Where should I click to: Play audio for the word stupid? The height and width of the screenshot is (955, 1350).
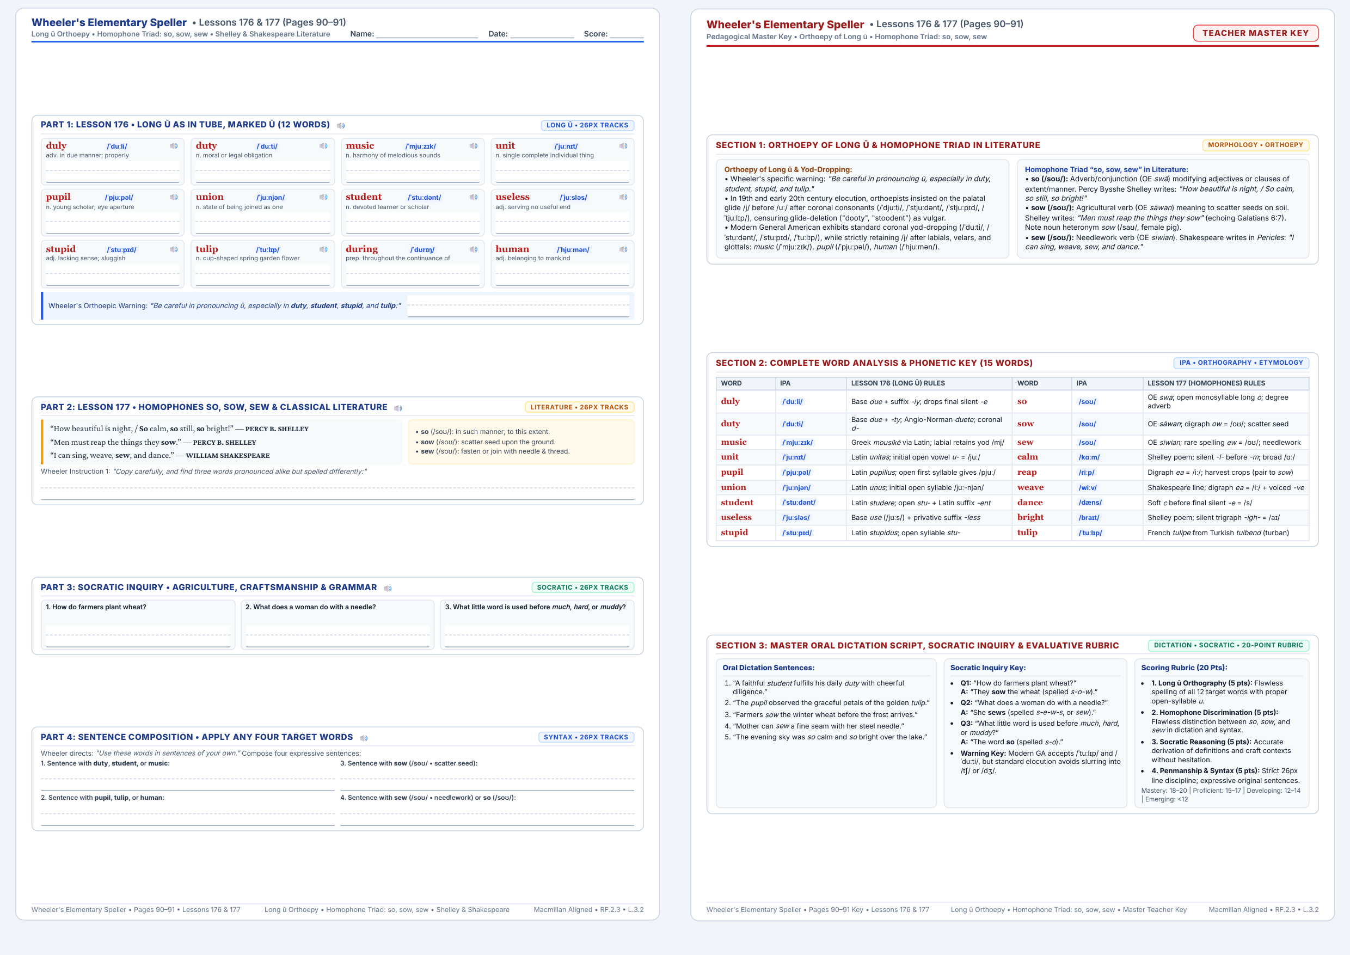[x=174, y=249]
